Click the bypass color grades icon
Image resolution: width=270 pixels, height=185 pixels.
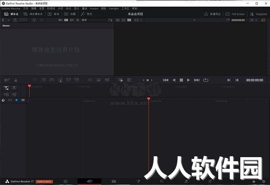click(263, 20)
